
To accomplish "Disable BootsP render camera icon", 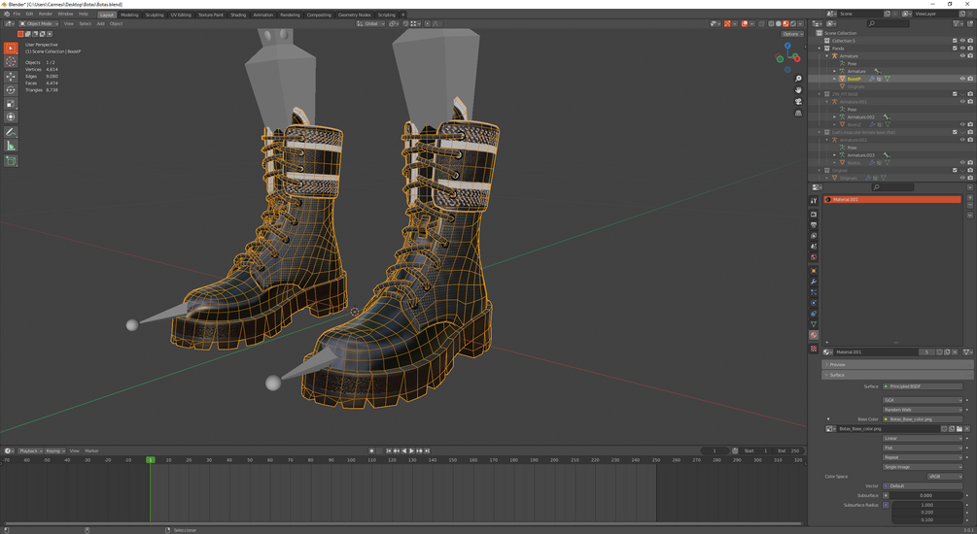I will [x=970, y=79].
